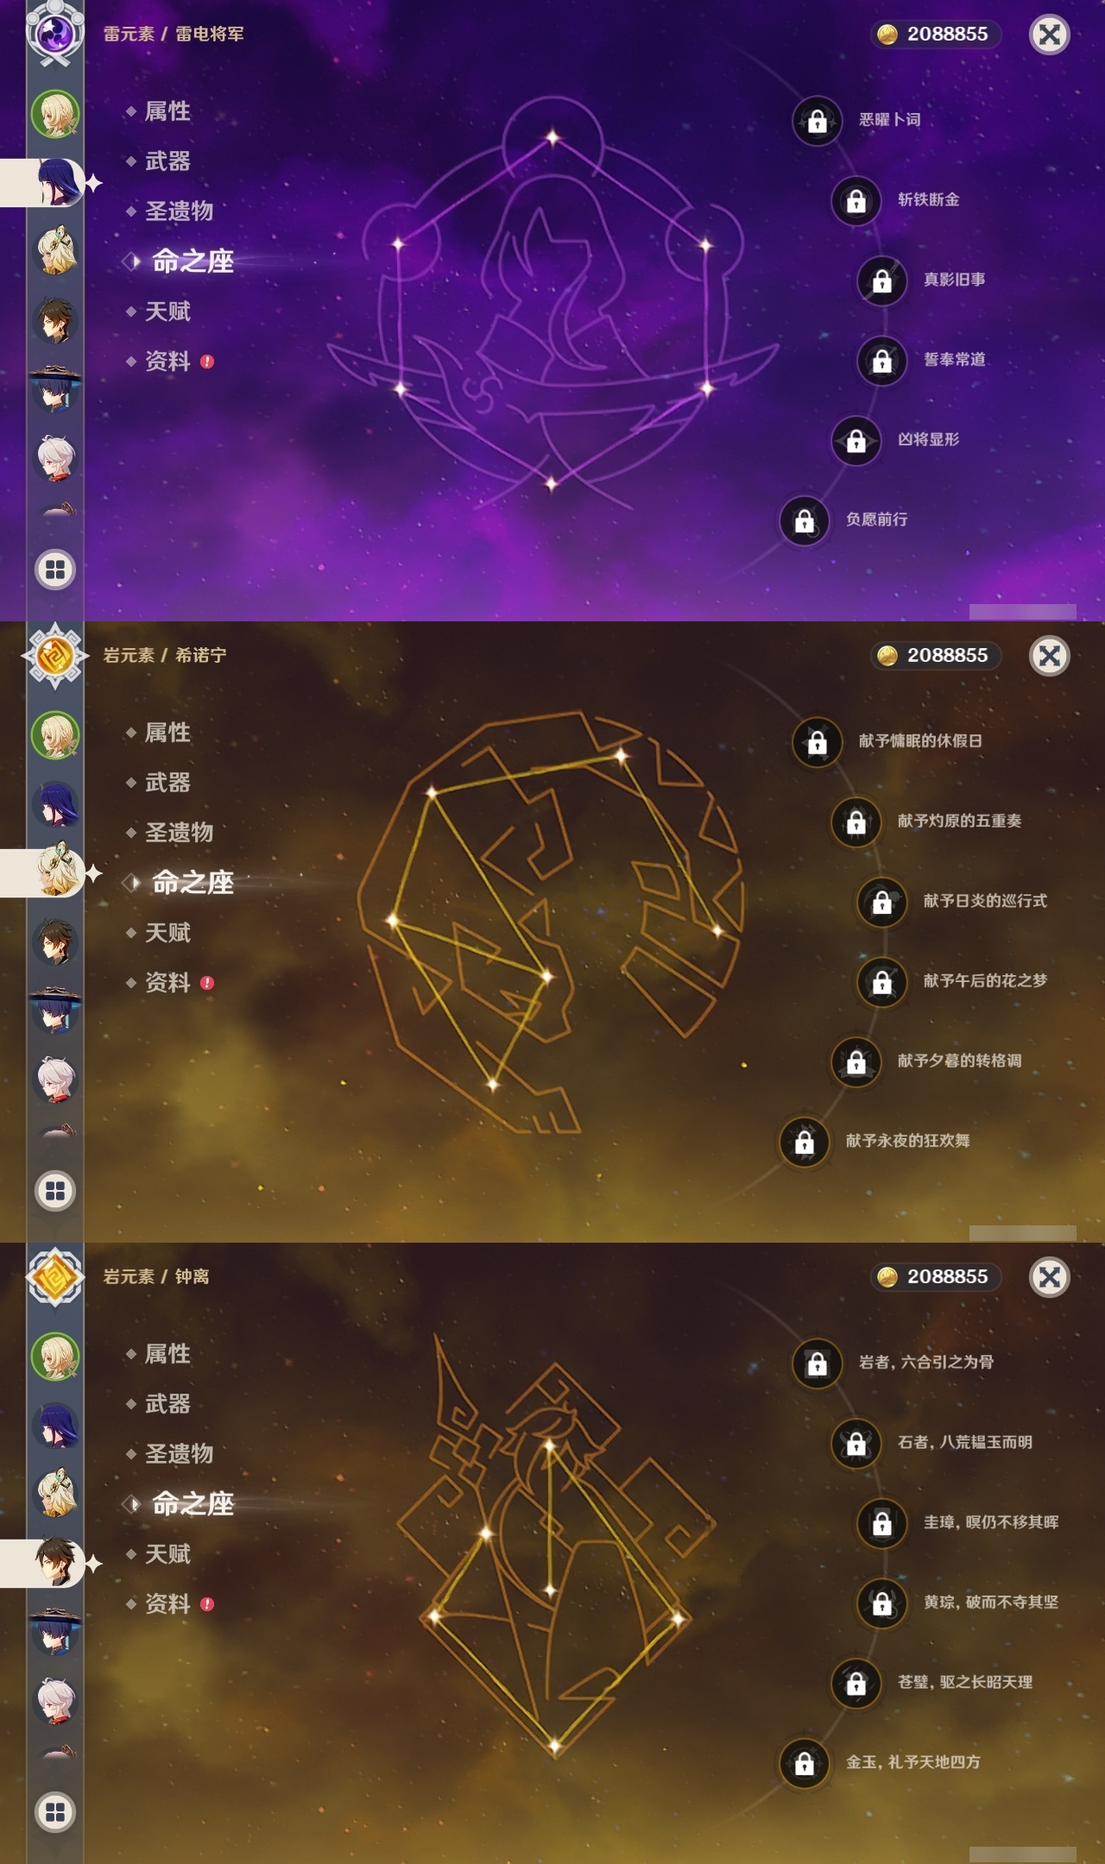This screenshot has width=1105, height=1864.
Task: Click the 苍璧,驱之长昭天理 constellation label
Action: coord(965,1682)
